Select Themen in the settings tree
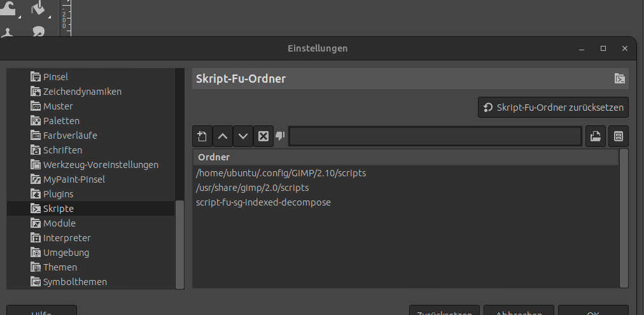The image size is (644, 315). pyautogui.click(x=60, y=267)
